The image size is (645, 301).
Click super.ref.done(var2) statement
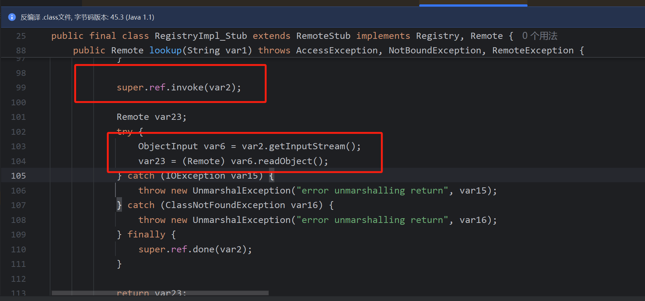(x=195, y=249)
